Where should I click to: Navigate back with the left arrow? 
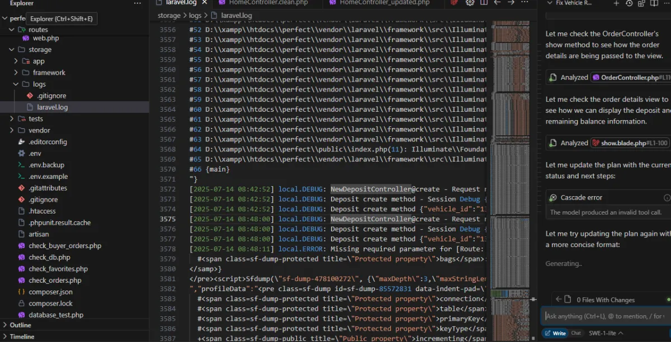497,3
